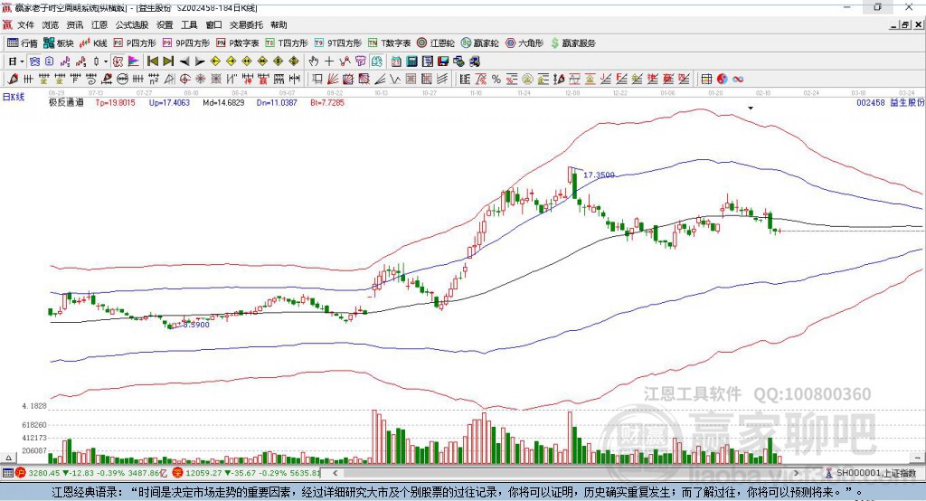
Task: Click the Bt=7.7285 indicator value
Action: tap(327, 102)
